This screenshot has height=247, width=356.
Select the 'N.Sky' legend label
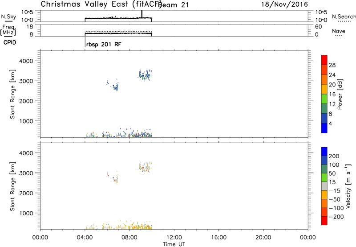click(x=8, y=17)
